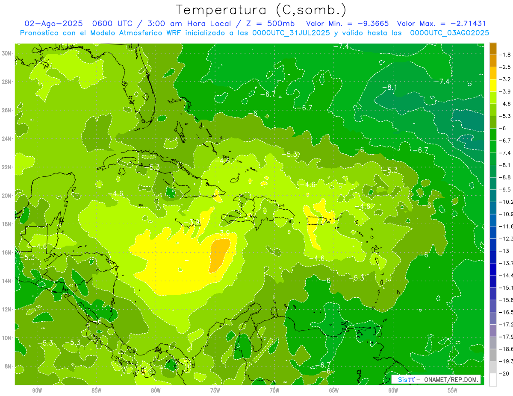
Task: Click the '55W' longitude axis label
Action: tap(453, 390)
